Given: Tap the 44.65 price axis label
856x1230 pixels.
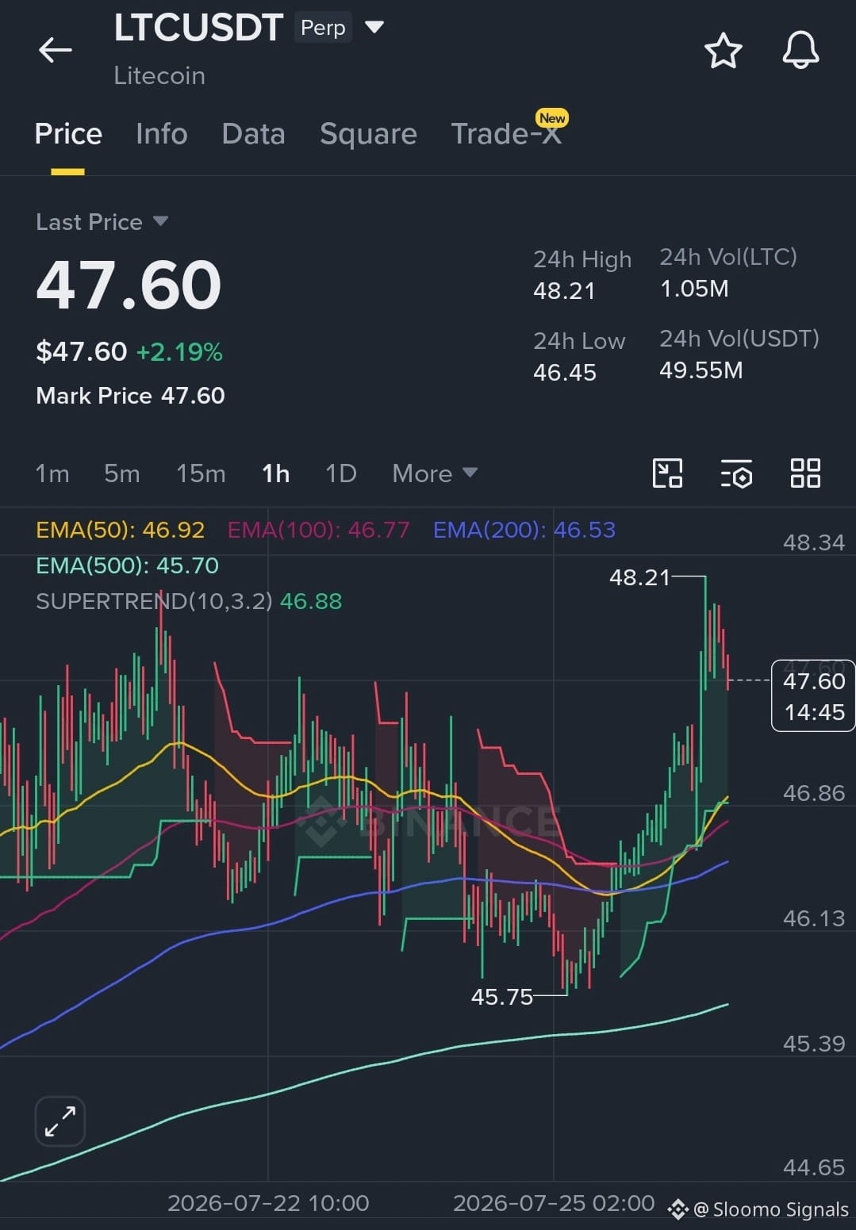Looking at the screenshot, I should pos(814,1167).
